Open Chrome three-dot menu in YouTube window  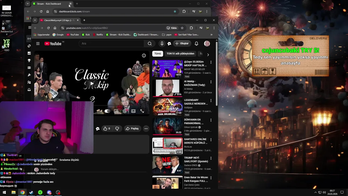[214, 28]
